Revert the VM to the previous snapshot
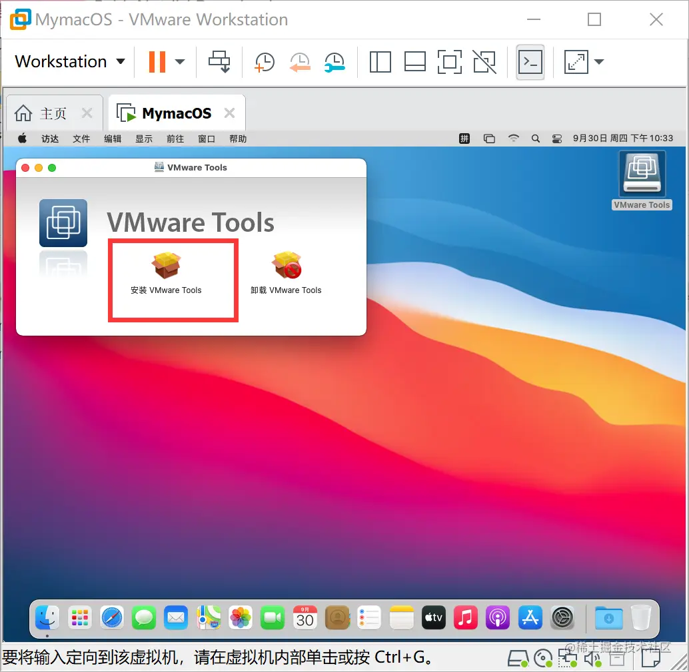This screenshot has width=689, height=672. [300, 62]
